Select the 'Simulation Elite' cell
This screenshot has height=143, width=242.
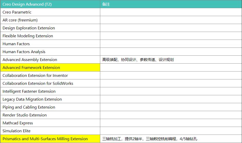coord(50,131)
